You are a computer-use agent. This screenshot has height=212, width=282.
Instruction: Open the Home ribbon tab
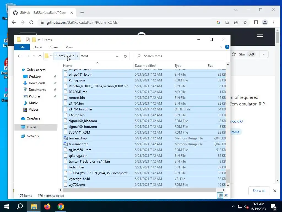[x=37, y=47]
